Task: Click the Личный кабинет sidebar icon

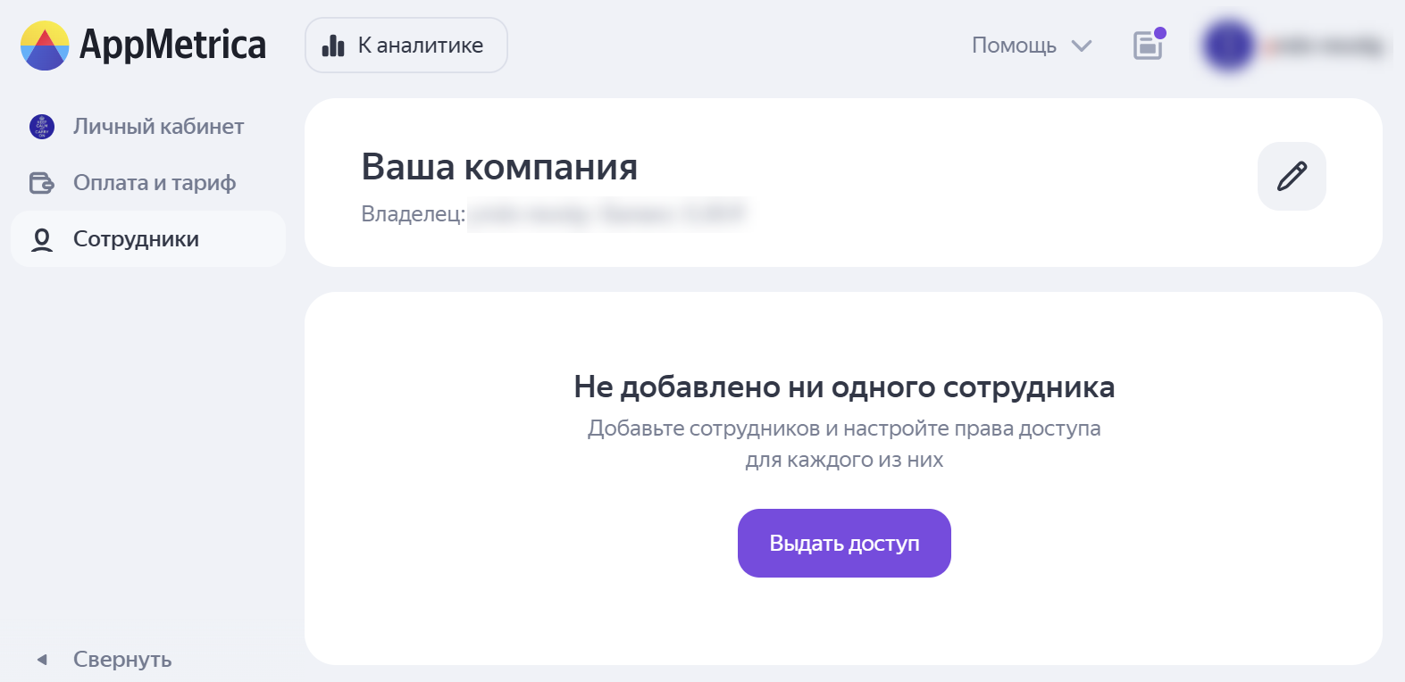Action: 42,127
